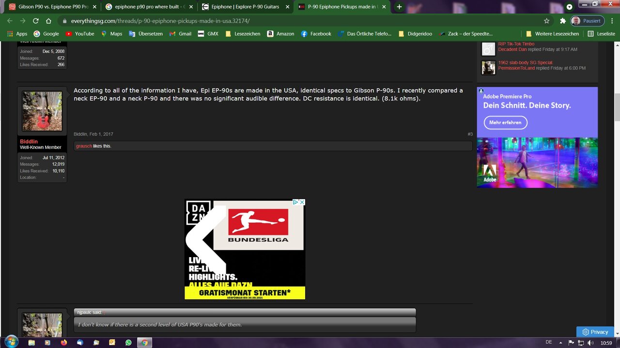
Task: Click the Biddlin, Feb 1, 2017 post date link
Action: 93,134
